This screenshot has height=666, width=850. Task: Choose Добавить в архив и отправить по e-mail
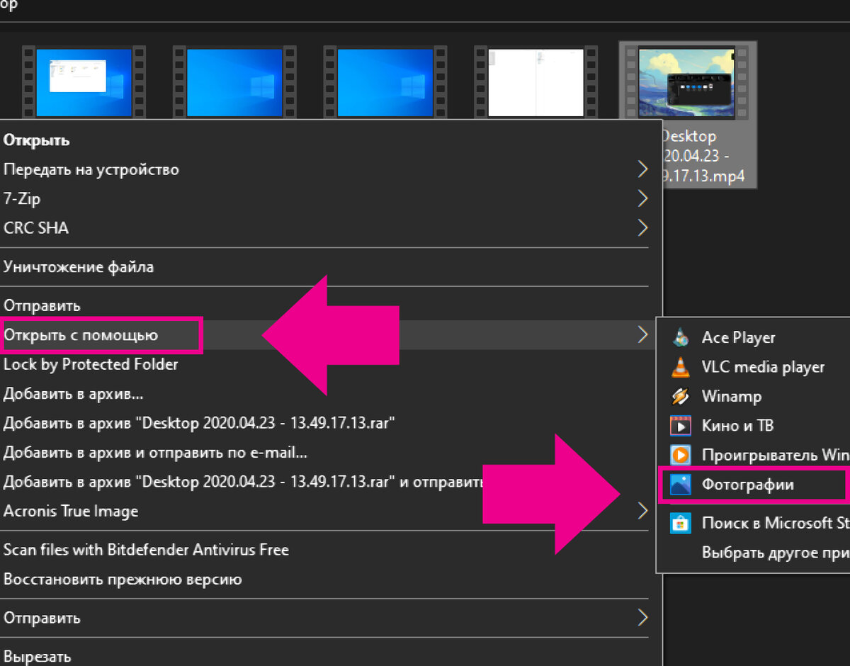point(155,452)
